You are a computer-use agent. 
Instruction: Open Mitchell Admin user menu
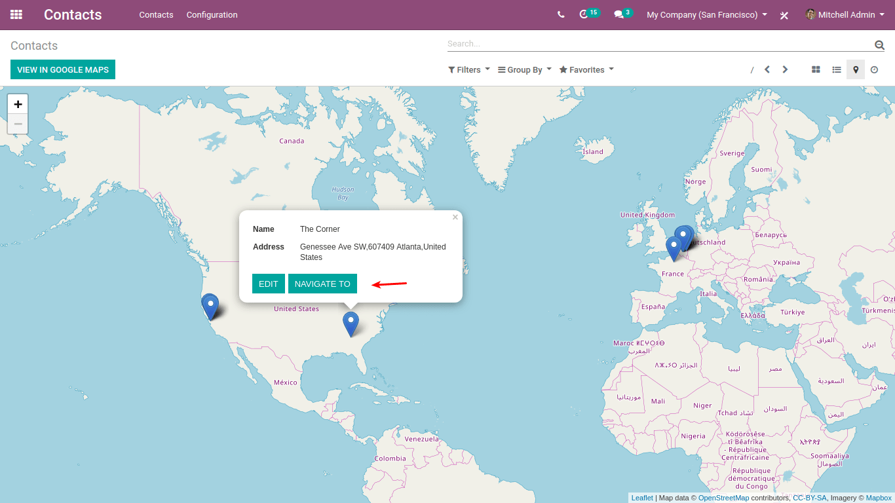click(x=845, y=14)
